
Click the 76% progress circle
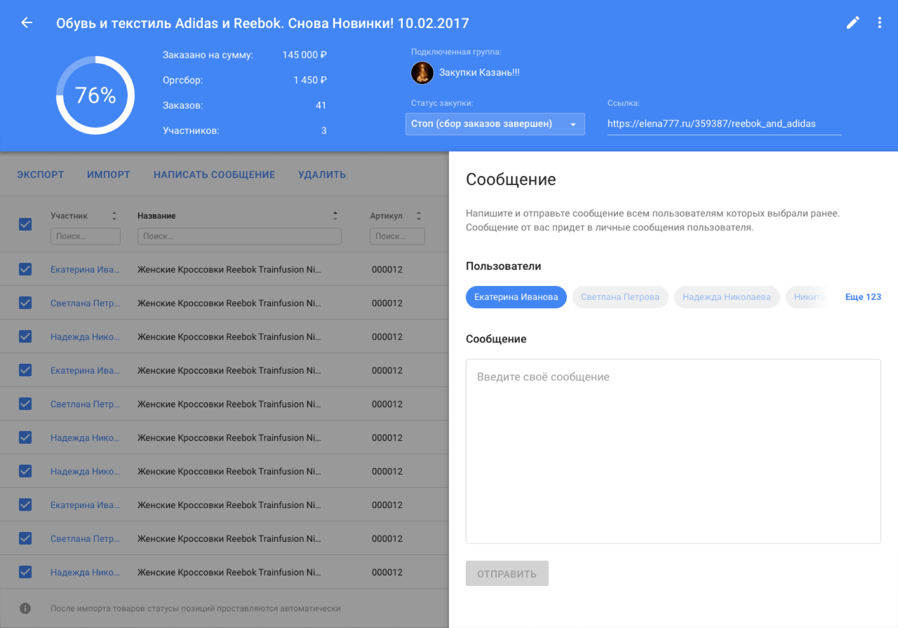pyautogui.click(x=95, y=95)
